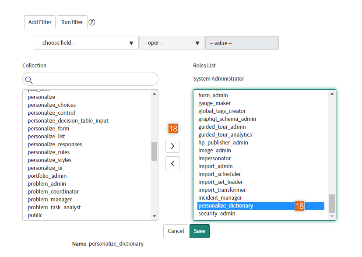Select incident_manager in Roles List

(x=220, y=197)
